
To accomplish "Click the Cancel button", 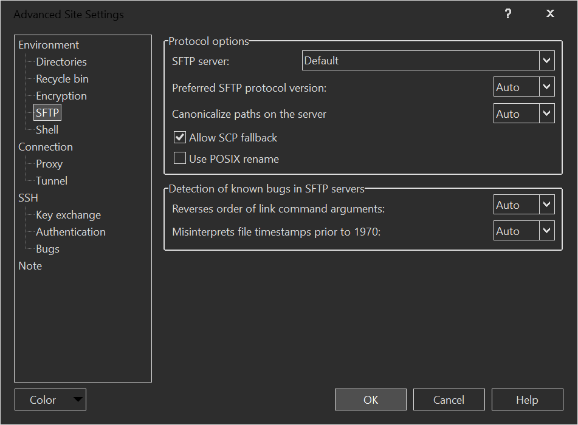I will [449, 399].
